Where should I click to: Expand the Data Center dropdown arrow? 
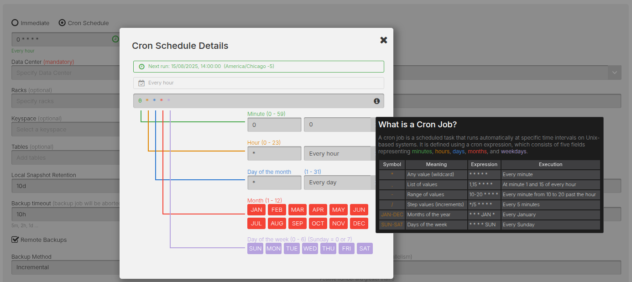[614, 73]
